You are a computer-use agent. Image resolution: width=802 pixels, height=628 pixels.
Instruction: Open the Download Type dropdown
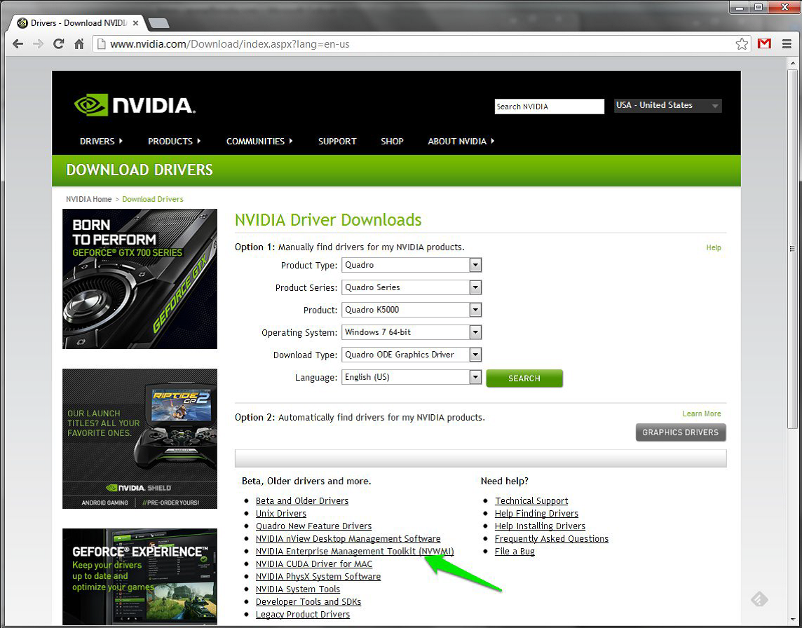412,355
